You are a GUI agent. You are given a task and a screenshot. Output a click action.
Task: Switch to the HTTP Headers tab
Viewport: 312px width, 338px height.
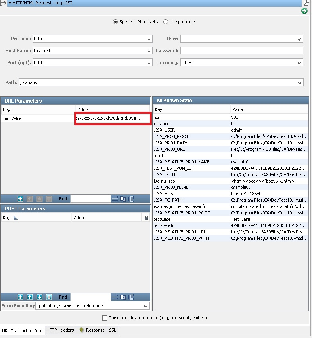[60, 330]
